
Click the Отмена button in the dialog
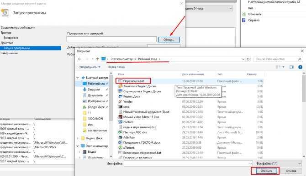[x=291, y=171]
